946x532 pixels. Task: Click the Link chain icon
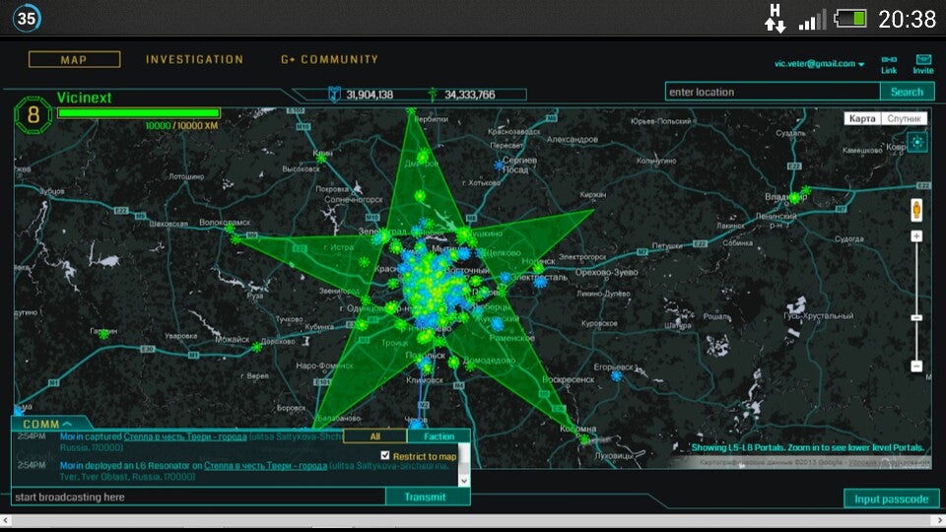coord(889,59)
